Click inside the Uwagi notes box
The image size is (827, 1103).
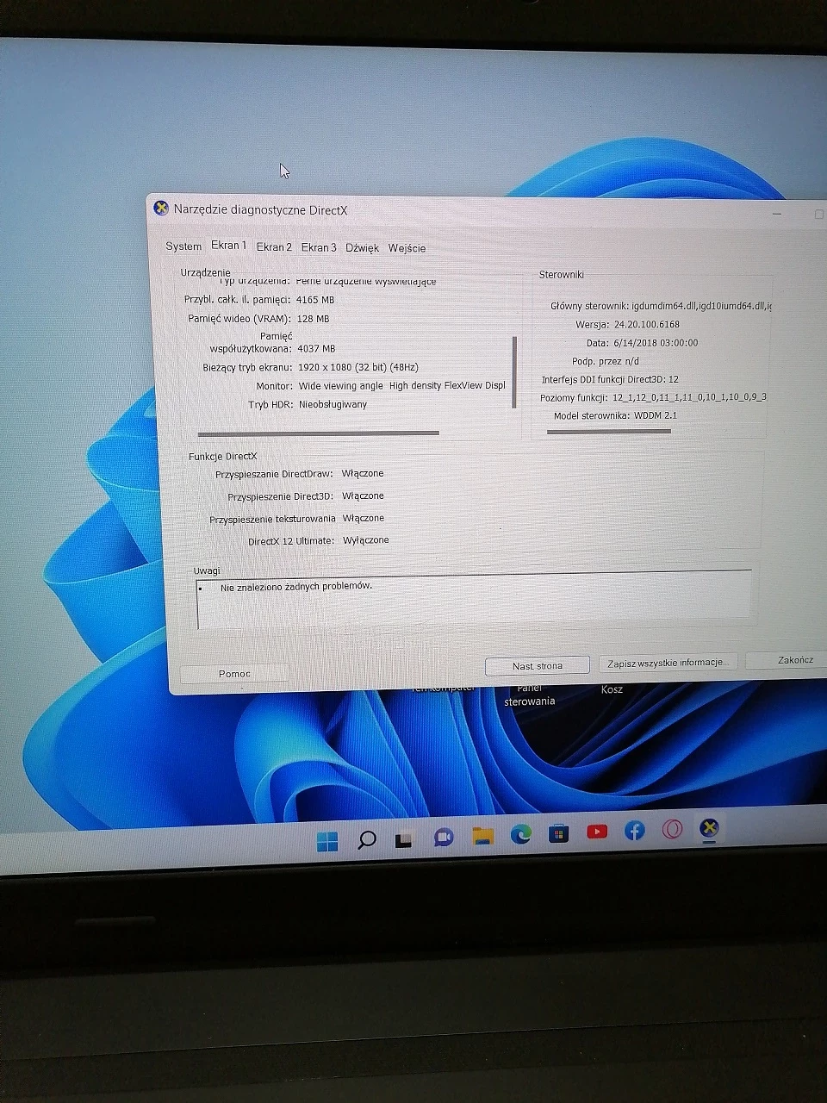pyautogui.click(x=473, y=599)
